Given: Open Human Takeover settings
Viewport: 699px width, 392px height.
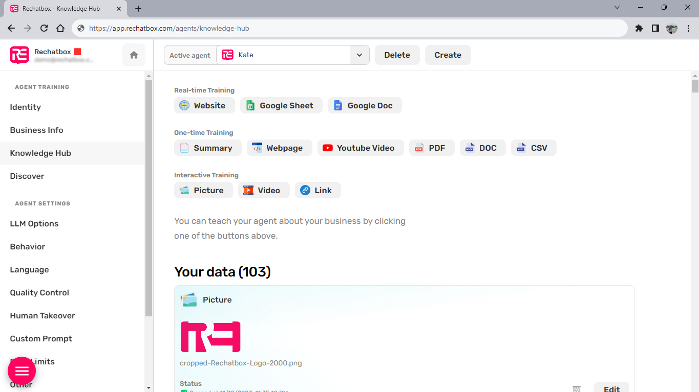Looking at the screenshot, I should coord(72,315).
